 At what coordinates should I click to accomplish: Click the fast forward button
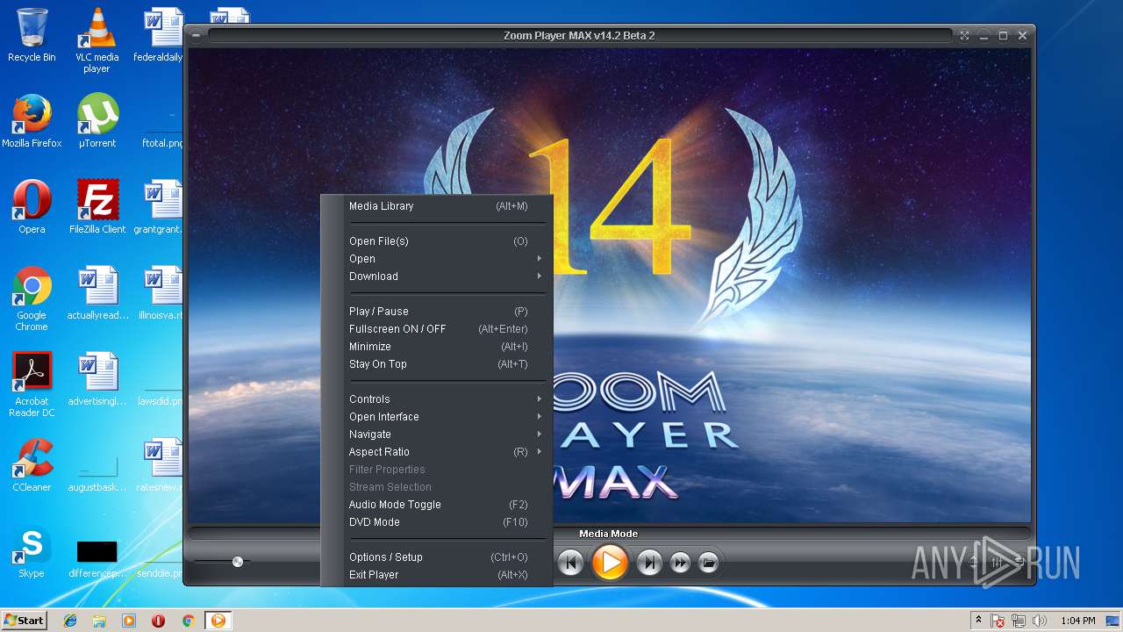pos(680,563)
